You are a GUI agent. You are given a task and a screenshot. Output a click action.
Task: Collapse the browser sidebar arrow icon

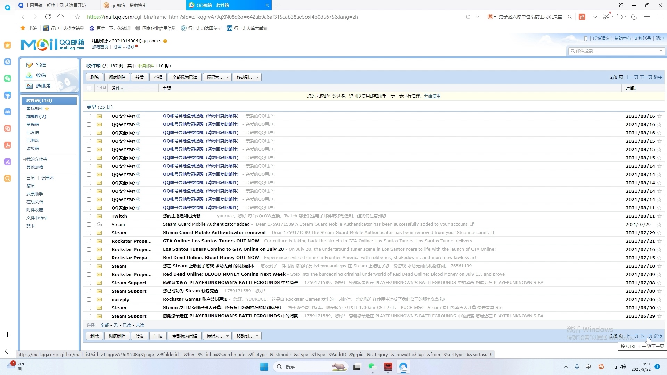tap(7, 351)
